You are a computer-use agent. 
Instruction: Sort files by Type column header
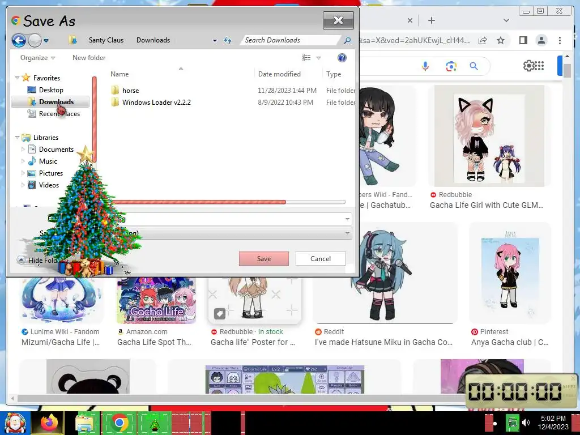334,74
